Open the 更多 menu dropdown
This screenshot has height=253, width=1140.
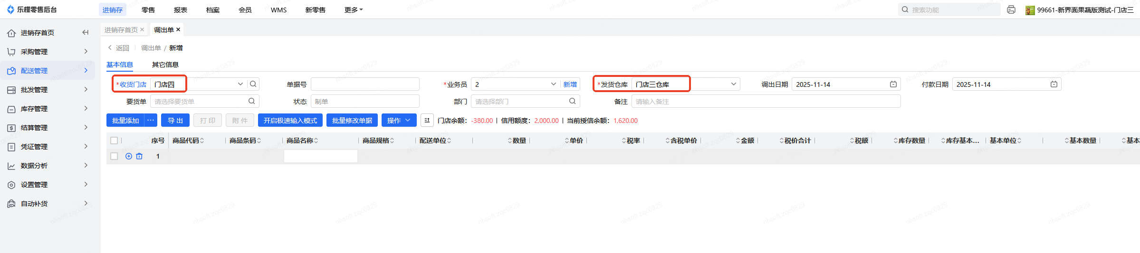(x=354, y=9)
